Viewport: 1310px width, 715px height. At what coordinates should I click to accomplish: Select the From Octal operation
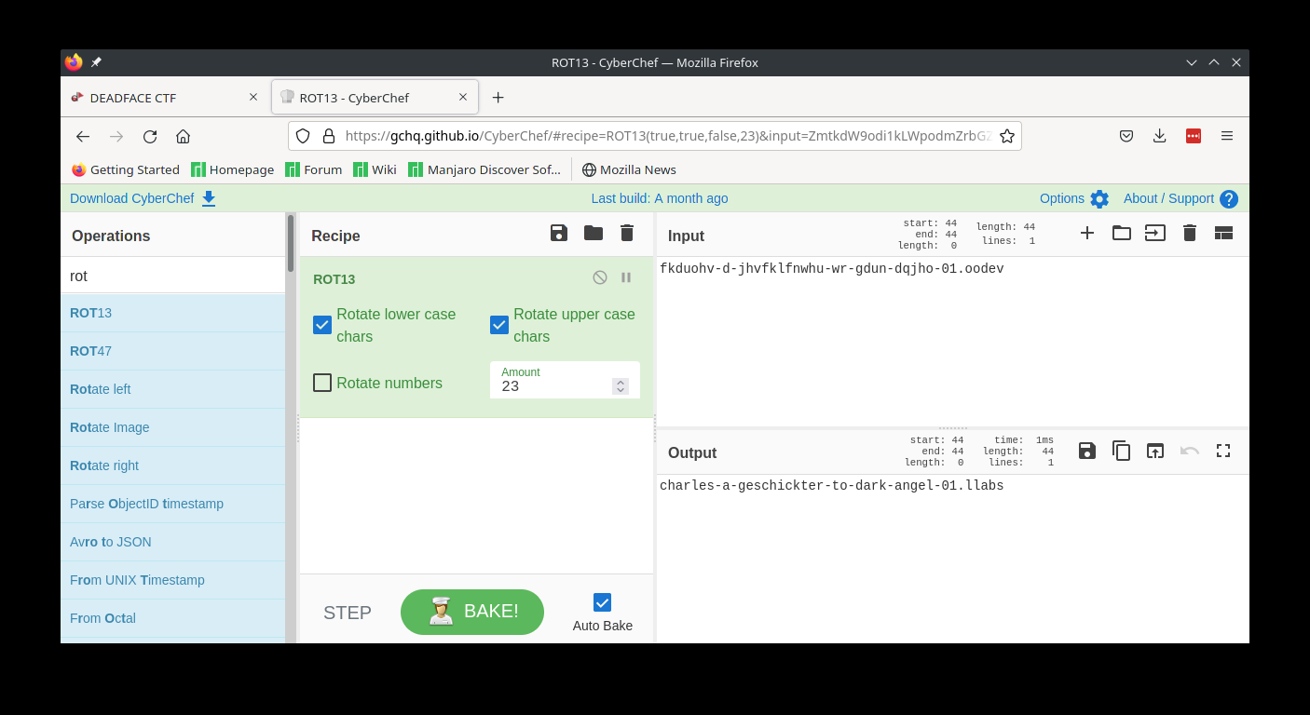173,618
